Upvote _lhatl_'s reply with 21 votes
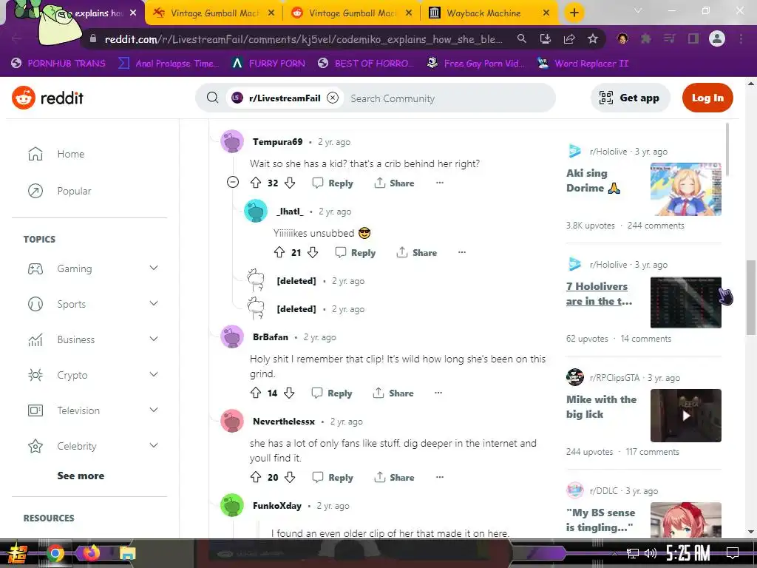Image resolution: width=757 pixels, height=568 pixels. point(279,252)
